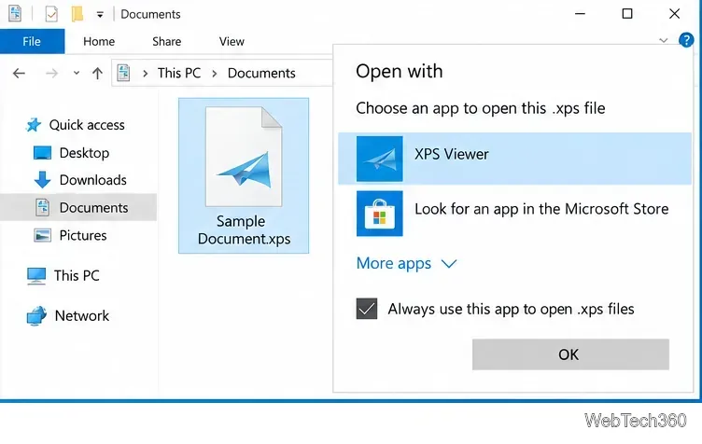Select Look for an app in the Microsoft Store
The width and height of the screenshot is (702, 444).
[x=514, y=214]
